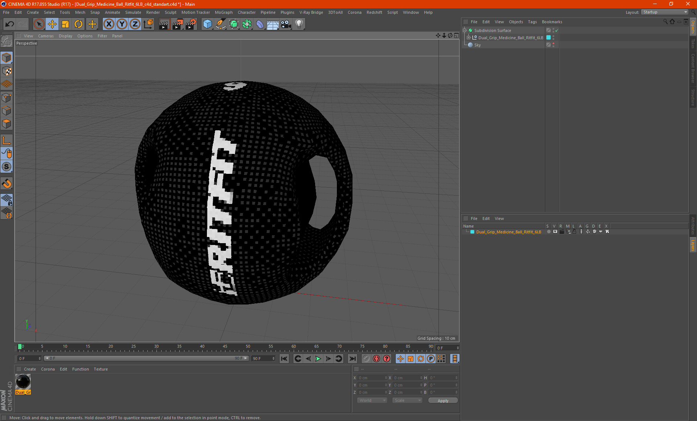Toggle Sky object visibility dots
This screenshot has width=697, height=421.
pos(553,45)
